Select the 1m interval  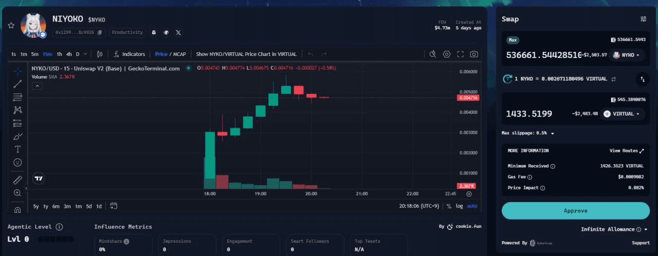(x=24, y=54)
